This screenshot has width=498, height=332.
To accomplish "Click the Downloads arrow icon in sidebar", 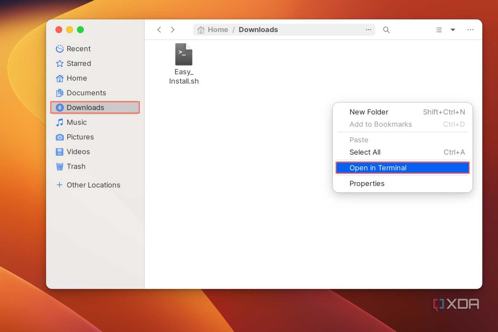I will (x=59, y=107).
